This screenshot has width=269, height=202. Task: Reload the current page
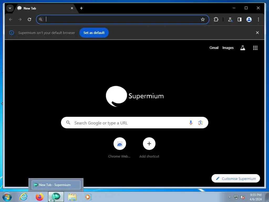pos(29,19)
